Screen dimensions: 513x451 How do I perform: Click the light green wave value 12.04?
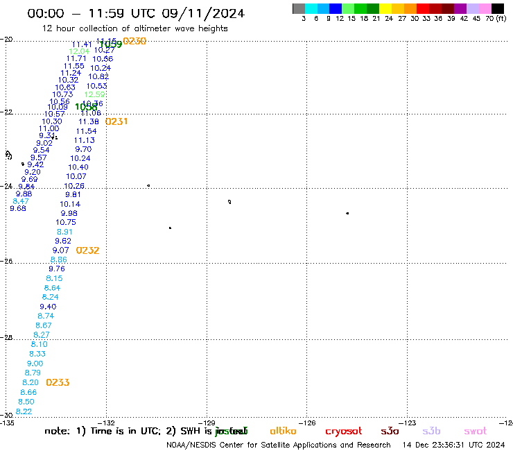79,51
